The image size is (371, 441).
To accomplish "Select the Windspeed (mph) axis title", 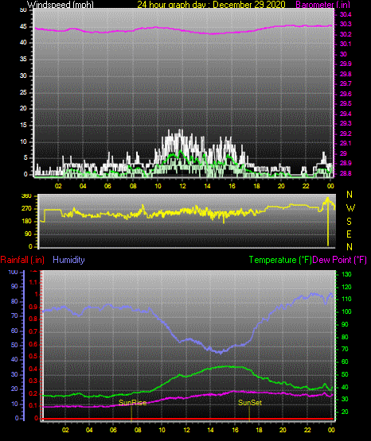I will 61,5.
